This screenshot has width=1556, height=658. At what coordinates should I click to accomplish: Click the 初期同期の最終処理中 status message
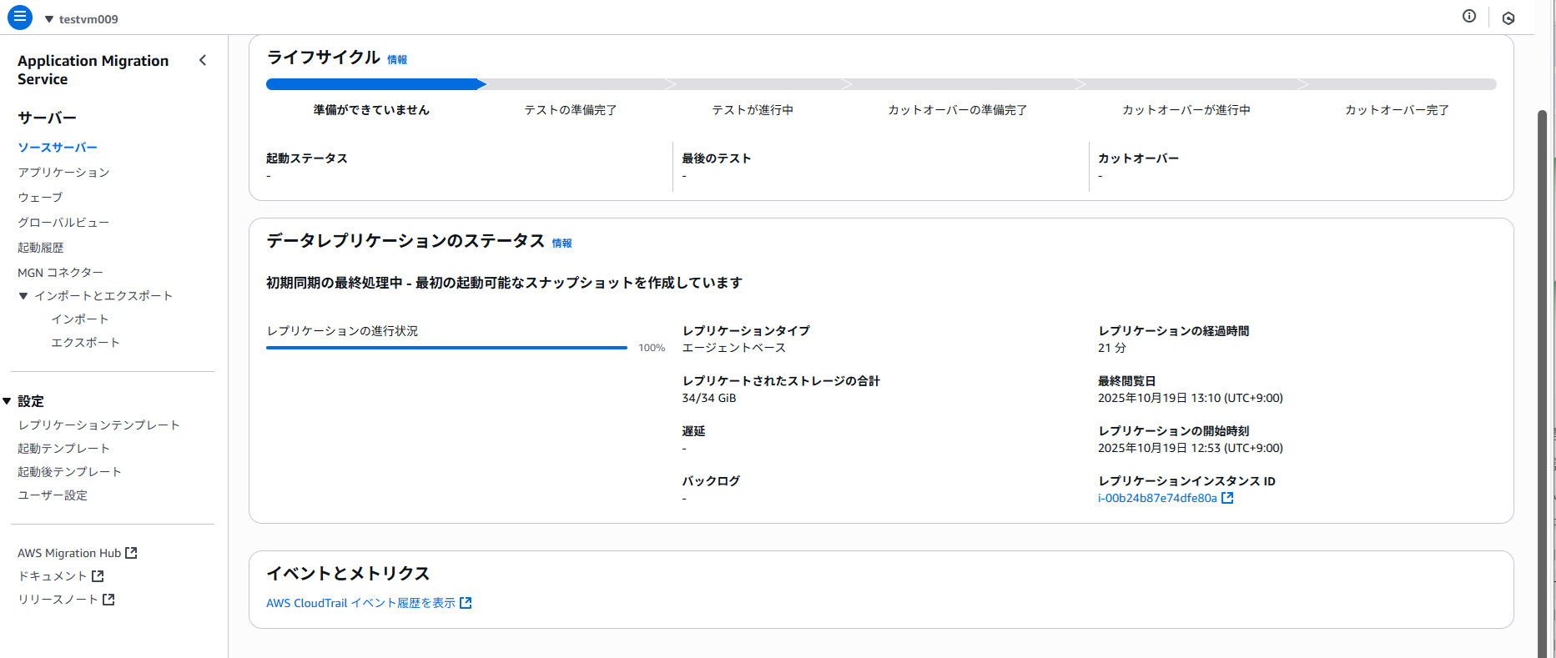(504, 283)
